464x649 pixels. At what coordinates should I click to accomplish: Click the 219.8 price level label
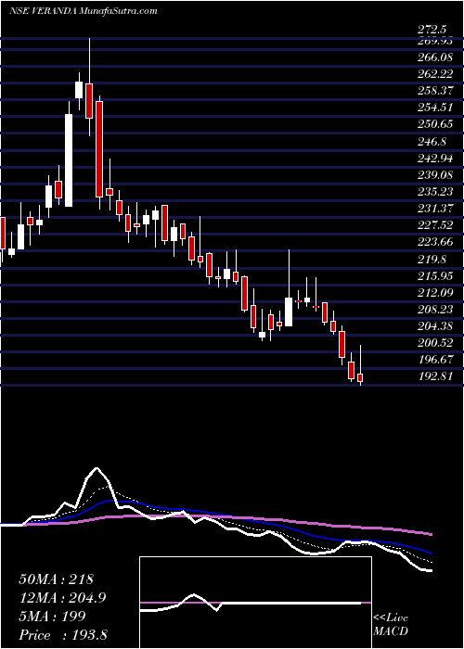click(x=432, y=260)
